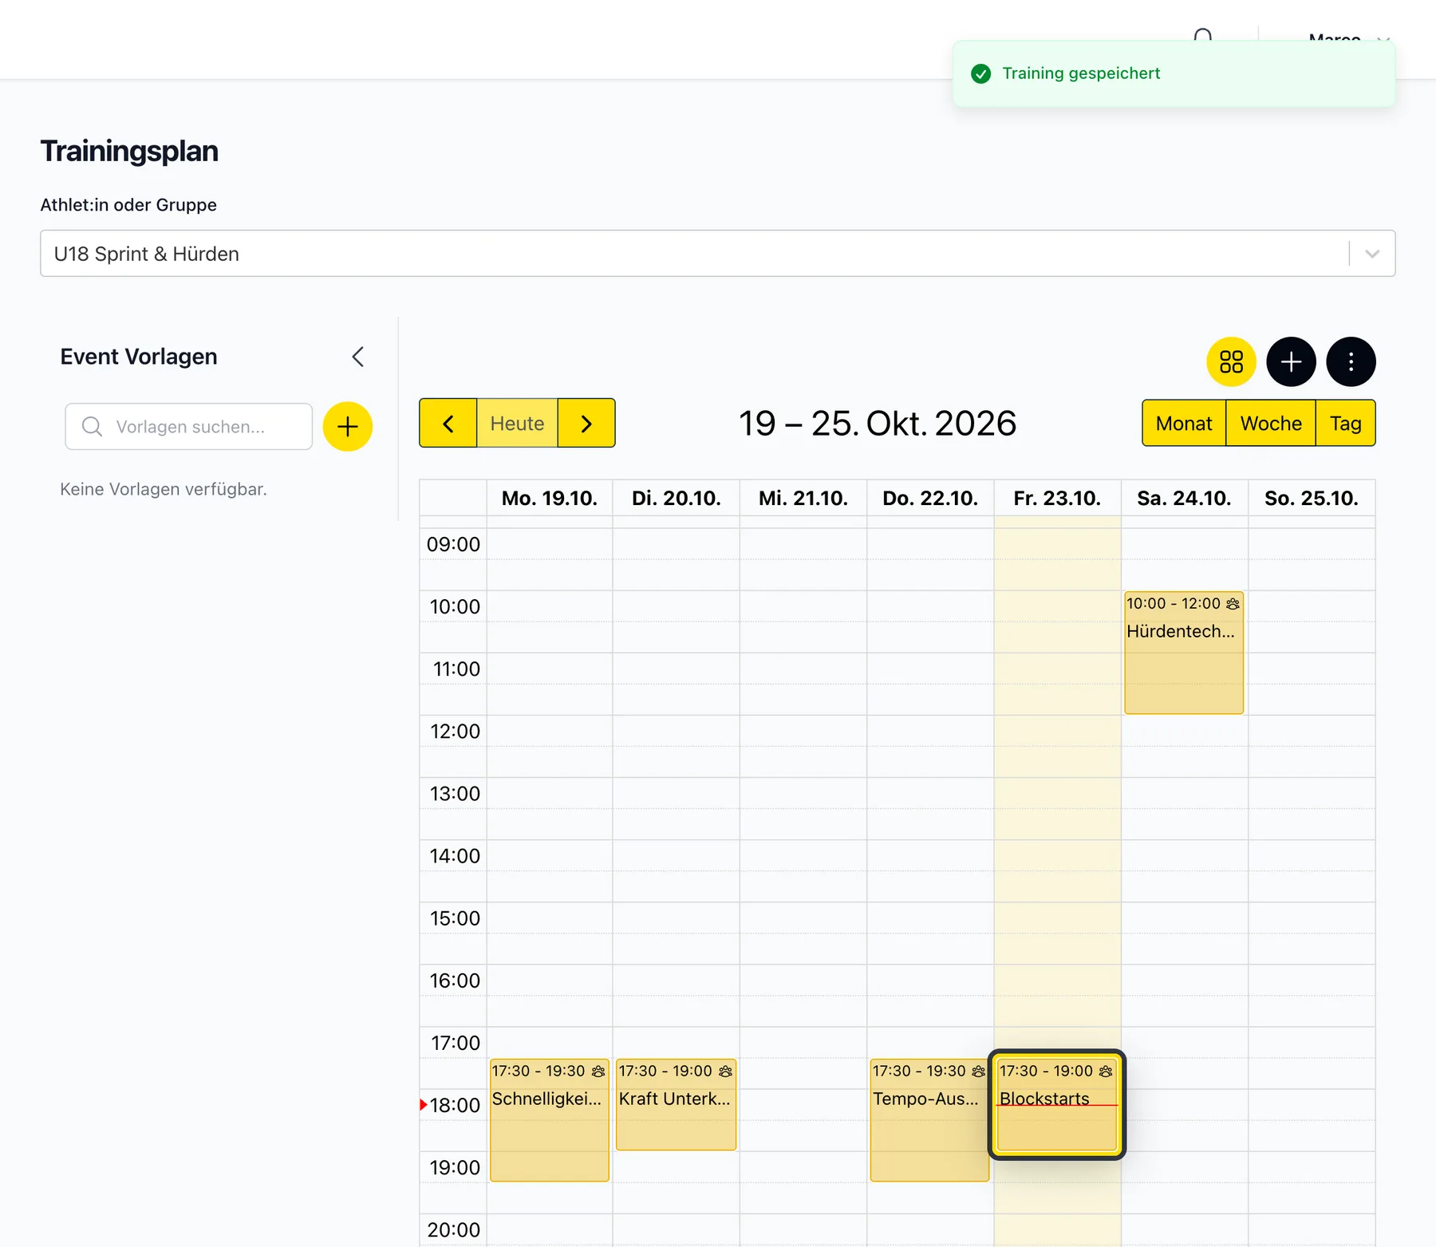1436x1247 pixels.
Task: Select the Di. 20.10. column header
Action: pyautogui.click(x=677, y=499)
